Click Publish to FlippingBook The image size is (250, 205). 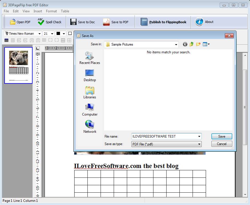click(163, 22)
